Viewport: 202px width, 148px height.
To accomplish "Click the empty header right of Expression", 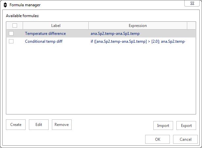I will [x=191, y=26].
